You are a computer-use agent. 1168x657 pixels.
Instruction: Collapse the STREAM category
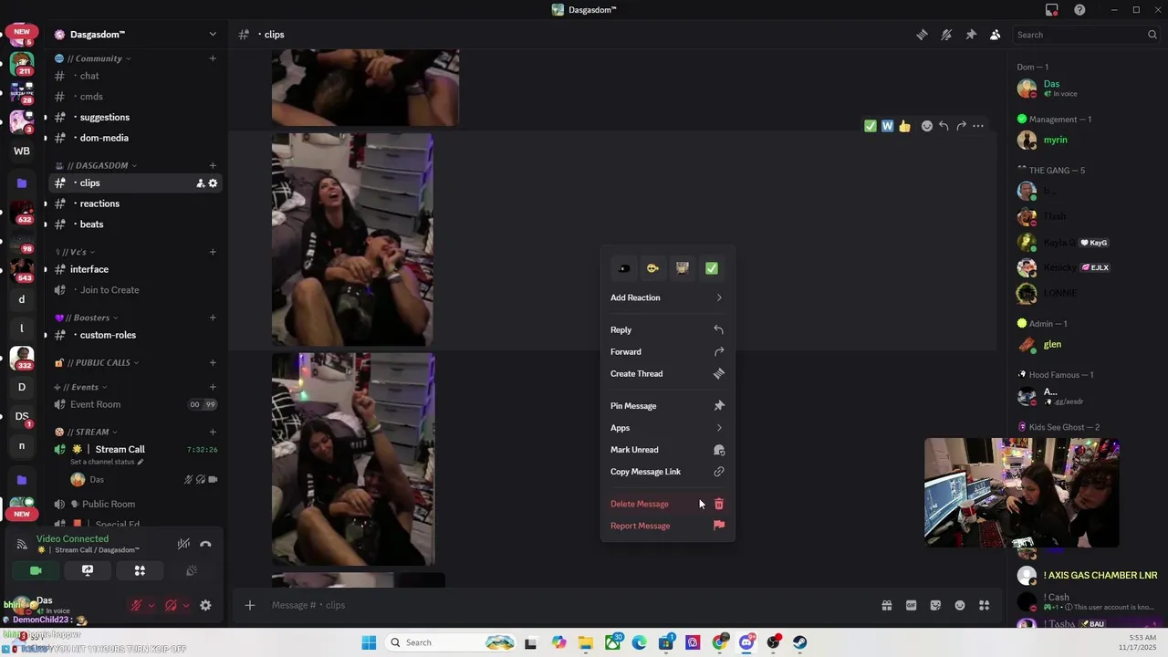click(x=88, y=432)
